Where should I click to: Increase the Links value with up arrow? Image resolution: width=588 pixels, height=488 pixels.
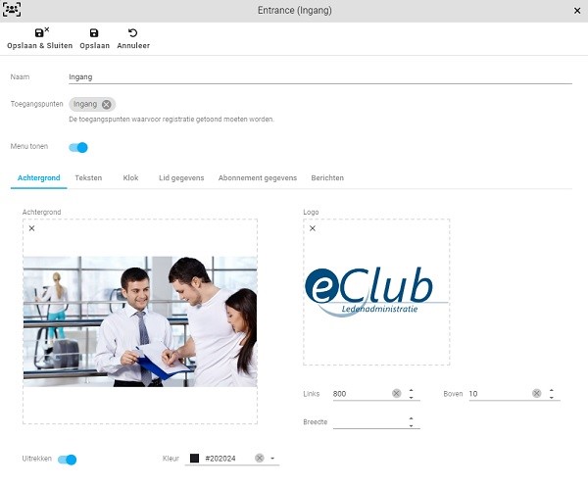tap(412, 390)
